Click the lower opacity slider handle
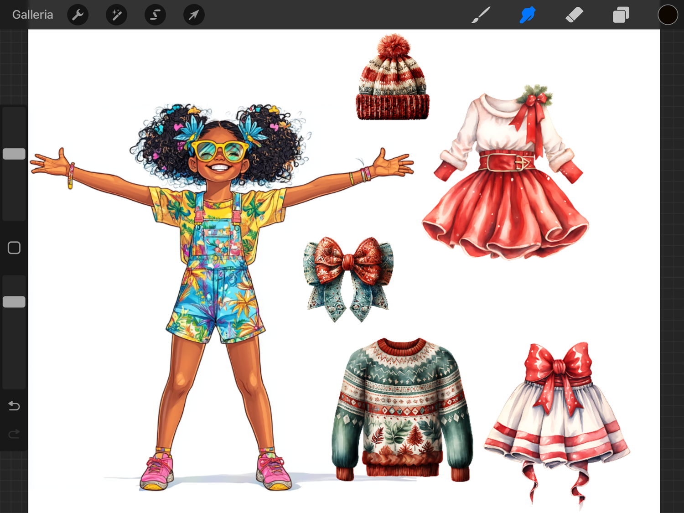This screenshot has height=513, width=684. pos(14,302)
